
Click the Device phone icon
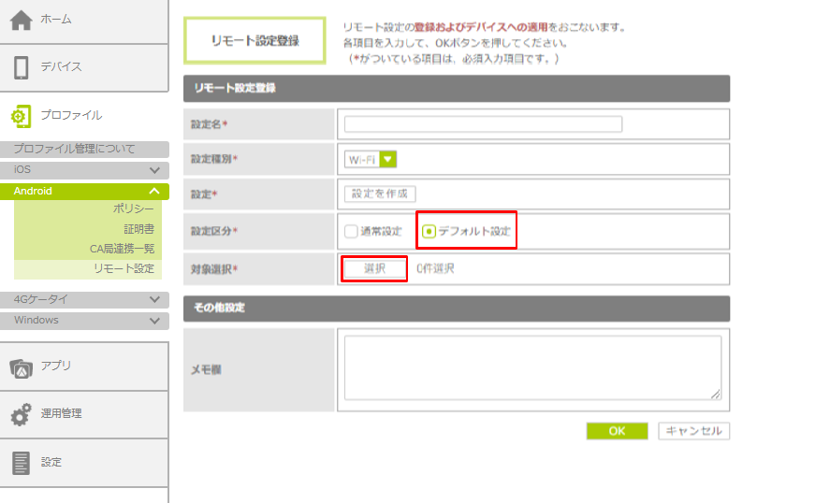pos(22,67)
